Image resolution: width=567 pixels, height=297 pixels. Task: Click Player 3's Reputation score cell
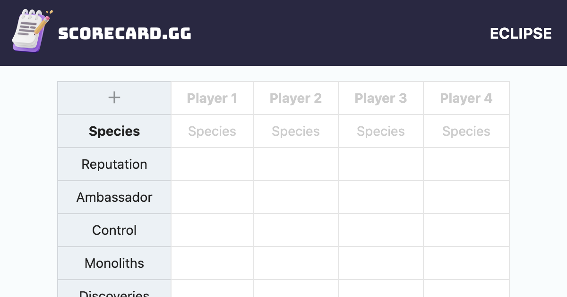(x=381, y=165)
